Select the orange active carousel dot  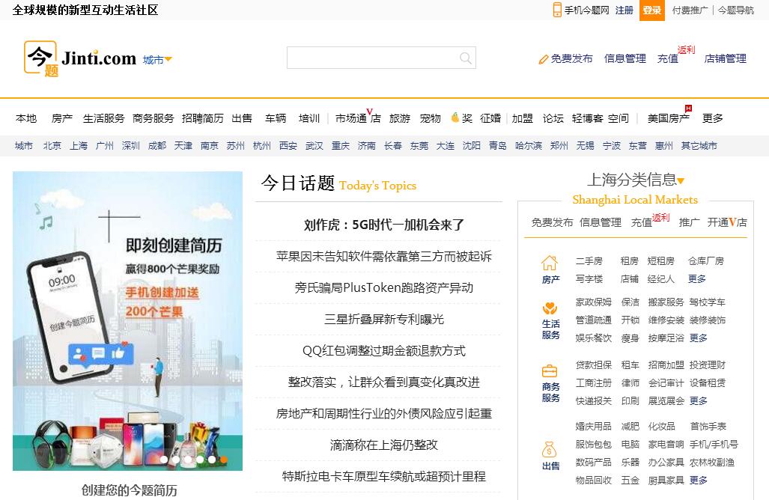tap(223, 460)
